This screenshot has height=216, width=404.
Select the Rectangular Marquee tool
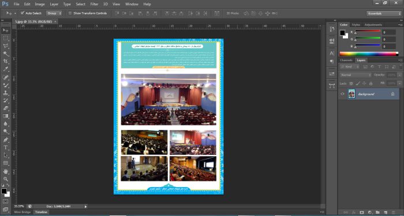(x=6, y=39)
